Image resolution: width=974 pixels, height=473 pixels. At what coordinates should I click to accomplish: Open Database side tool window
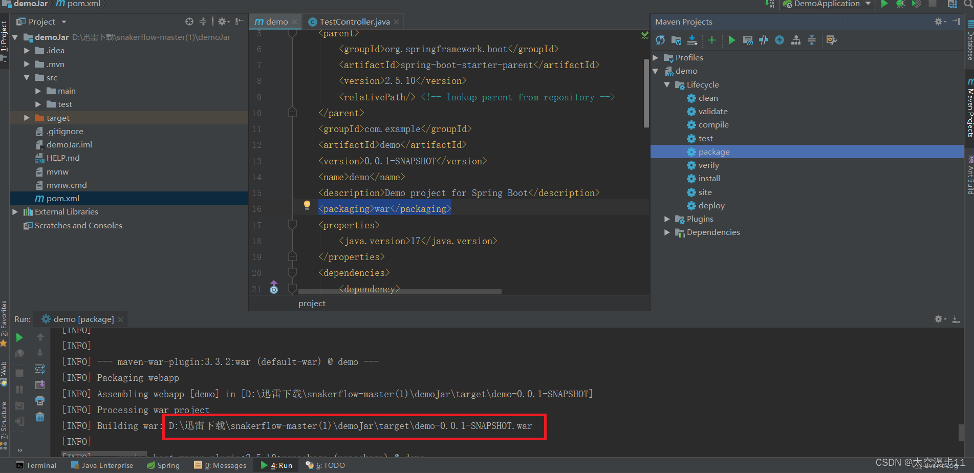(x=970, y=41)
